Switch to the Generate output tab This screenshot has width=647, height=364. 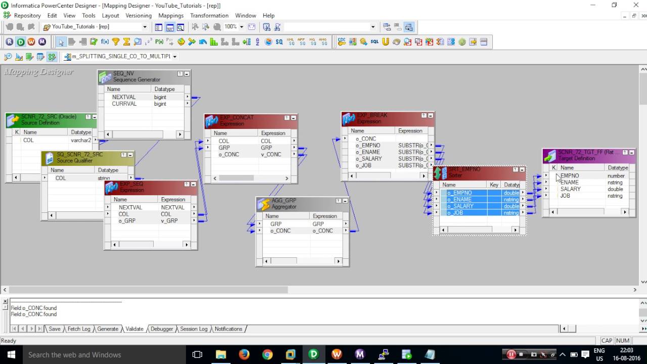(x=108, y=329)
